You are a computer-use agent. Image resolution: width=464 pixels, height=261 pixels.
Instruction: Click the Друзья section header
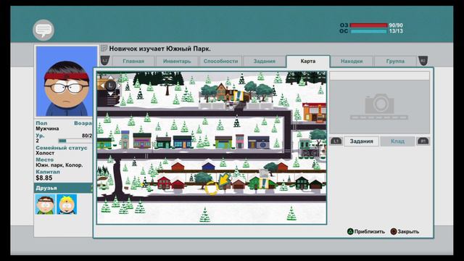tap(63, 188)
